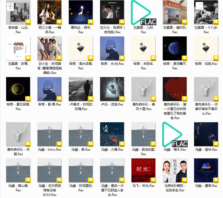The height and width of the screenshot is (198, 223).
Task: Click the 刘小虫 - 时间箴言 group photo thumbnail
Action: coord(50,48)
